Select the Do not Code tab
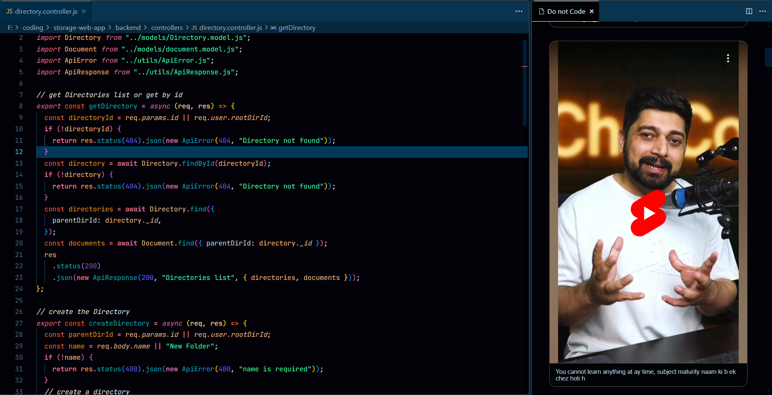This screenshot has width=772, height=395. 566,11
